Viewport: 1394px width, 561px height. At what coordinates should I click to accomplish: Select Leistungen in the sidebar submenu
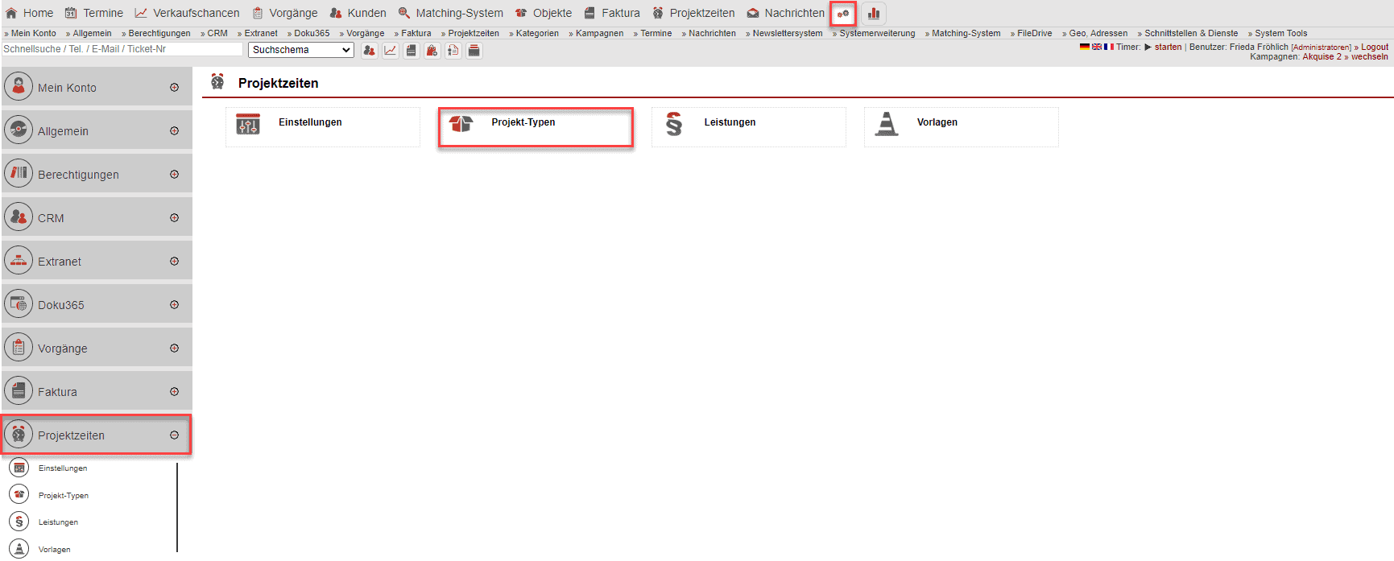pos(58,522)
